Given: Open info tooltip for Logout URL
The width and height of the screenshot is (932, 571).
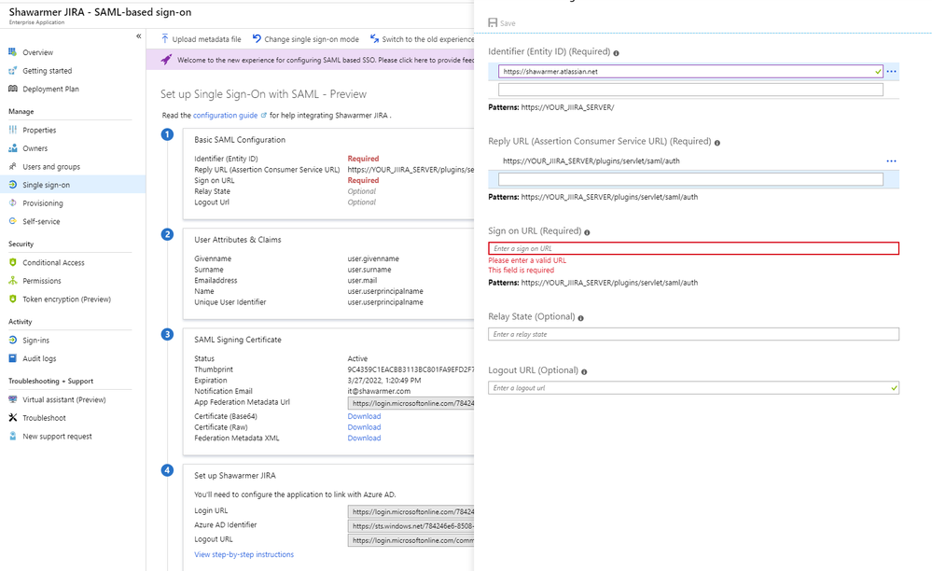Looking at the screenshot, I should click(584, 372).
